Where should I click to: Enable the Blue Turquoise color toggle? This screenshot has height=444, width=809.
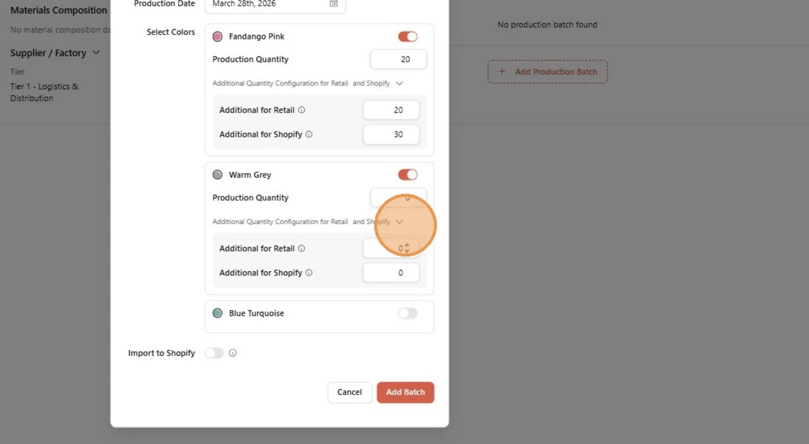408,313
